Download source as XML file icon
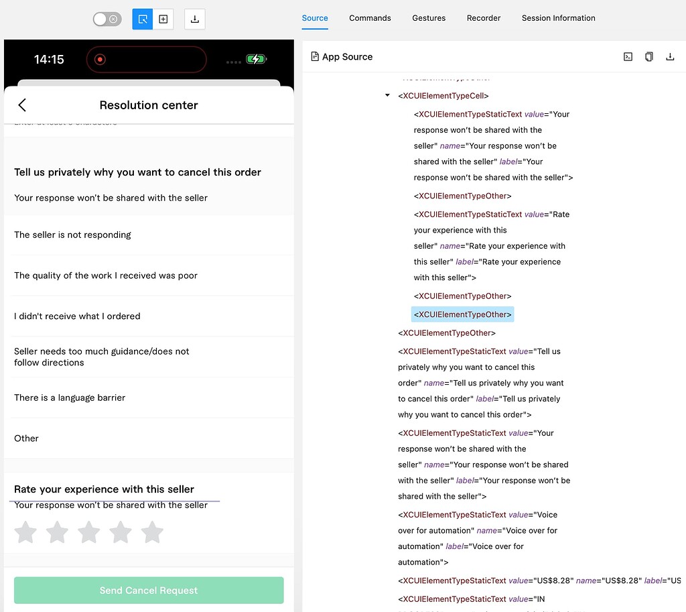The width and height of the screenshot is (686, 612). (x=670, y=56)
